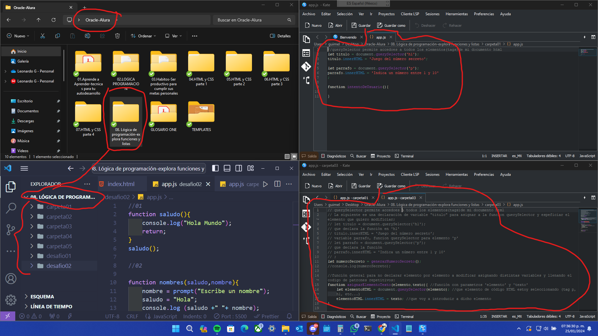Expand desafio01 in VS Code explorer
Screen dimensions: 598x336
pyautogui.click(x=59, y=256)
